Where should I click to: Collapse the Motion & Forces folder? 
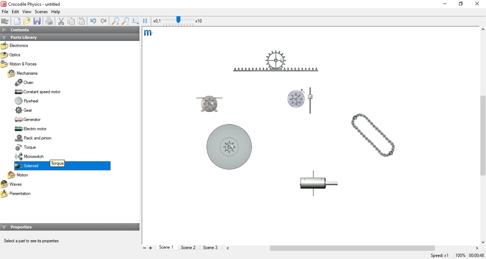tap(19, 64)
